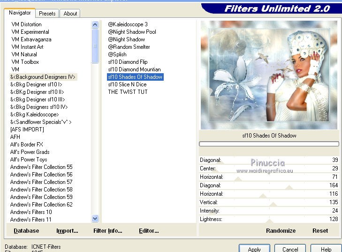The image size is (342, 252).
Task: Adjust the Center slider at 29
Action: click(269, 168)
